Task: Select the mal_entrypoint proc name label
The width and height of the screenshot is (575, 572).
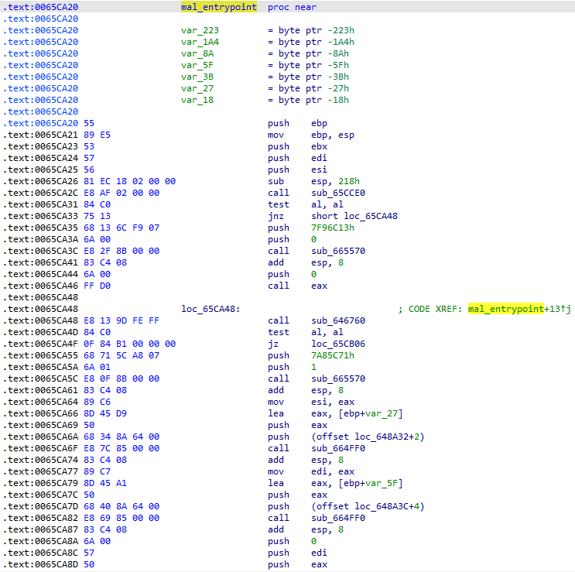Action: point(219,7)
